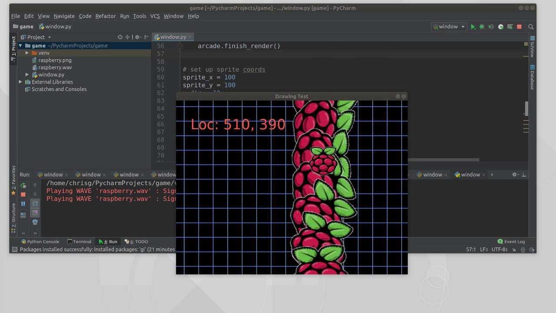Show hidden run tabs with left arrow
Viewport: 556px width, 313px height.
pyautogui.click(x=492, y=174)
